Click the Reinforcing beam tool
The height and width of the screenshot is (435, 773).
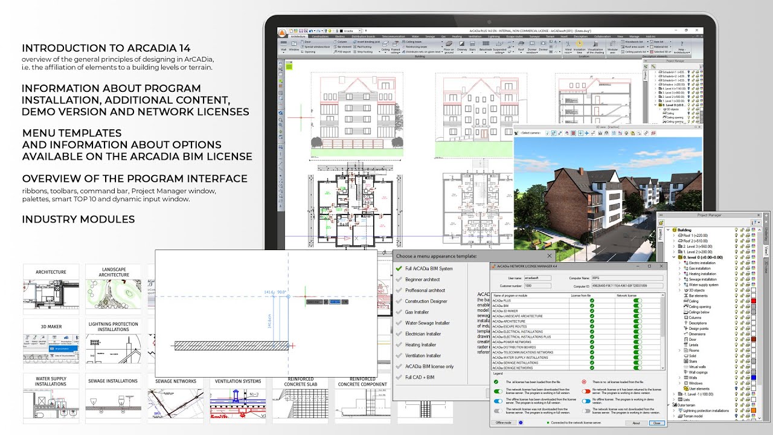click(x=416, y=47)
